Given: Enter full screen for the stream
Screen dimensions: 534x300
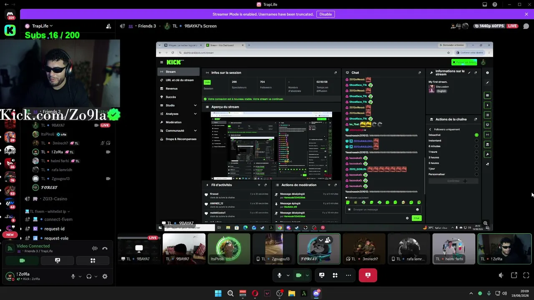Looking at the screenshot, I should pos(526,275).
